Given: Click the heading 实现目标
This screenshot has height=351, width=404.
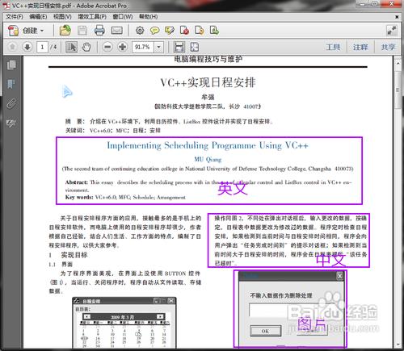Looking at the screenshot, I should [x=74, y=255].
